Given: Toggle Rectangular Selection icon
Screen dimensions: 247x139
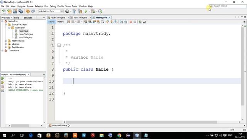Looking at the screenshot, I should [x=102, y=22].
